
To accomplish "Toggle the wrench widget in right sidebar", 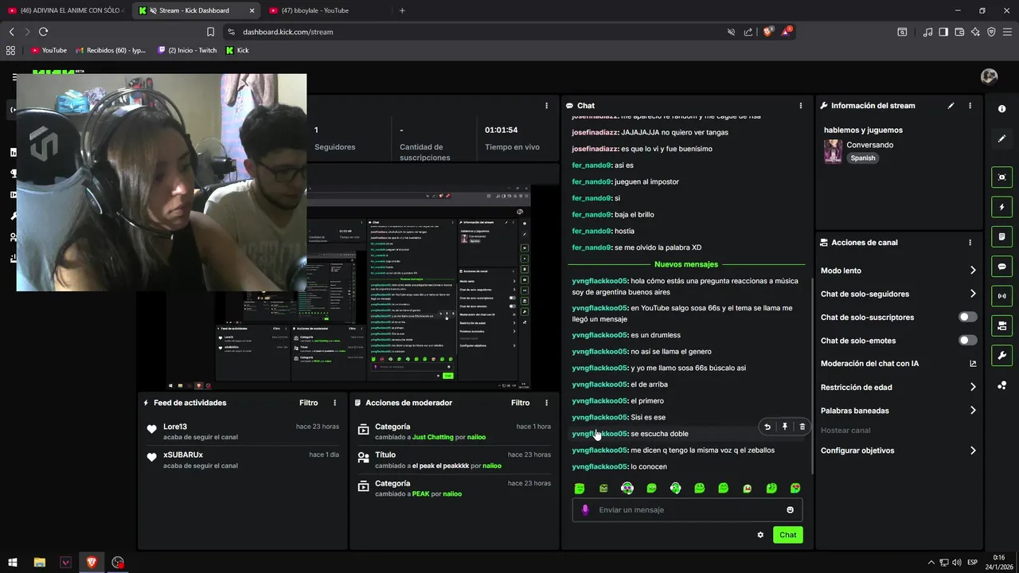I will (1001, 355).
